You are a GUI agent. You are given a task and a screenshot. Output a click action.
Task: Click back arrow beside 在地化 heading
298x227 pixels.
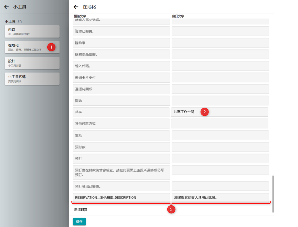pyautogui.click(x=76, y=7)
